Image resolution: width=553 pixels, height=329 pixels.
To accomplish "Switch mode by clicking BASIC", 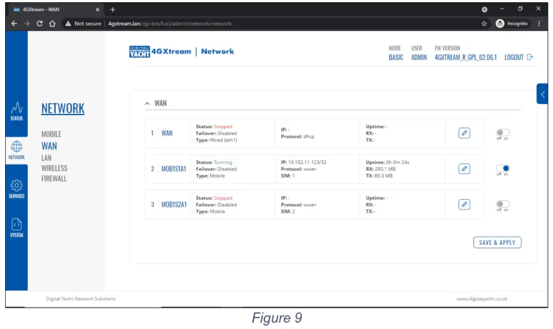I will (x=396, y=57).
